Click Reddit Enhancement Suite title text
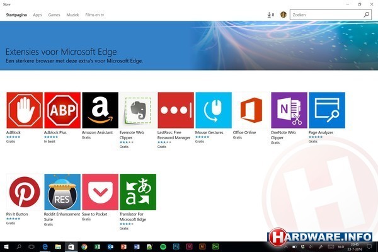The width and height of the screenshot is (378, 252). 62,217
